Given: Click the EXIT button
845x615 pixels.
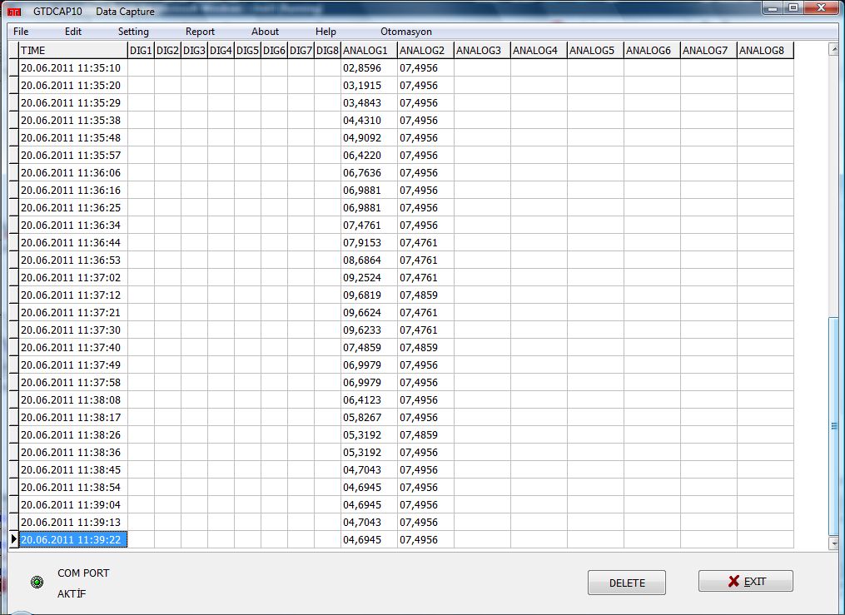Looking at the screenshot, I should [746, 581].
